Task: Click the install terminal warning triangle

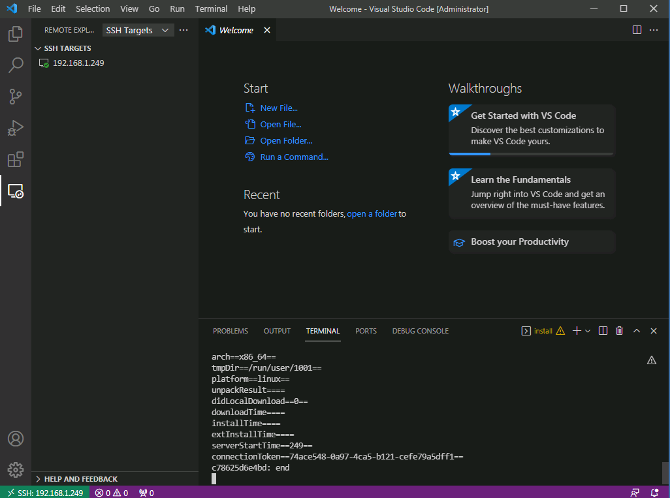Action: coord(560,330)
